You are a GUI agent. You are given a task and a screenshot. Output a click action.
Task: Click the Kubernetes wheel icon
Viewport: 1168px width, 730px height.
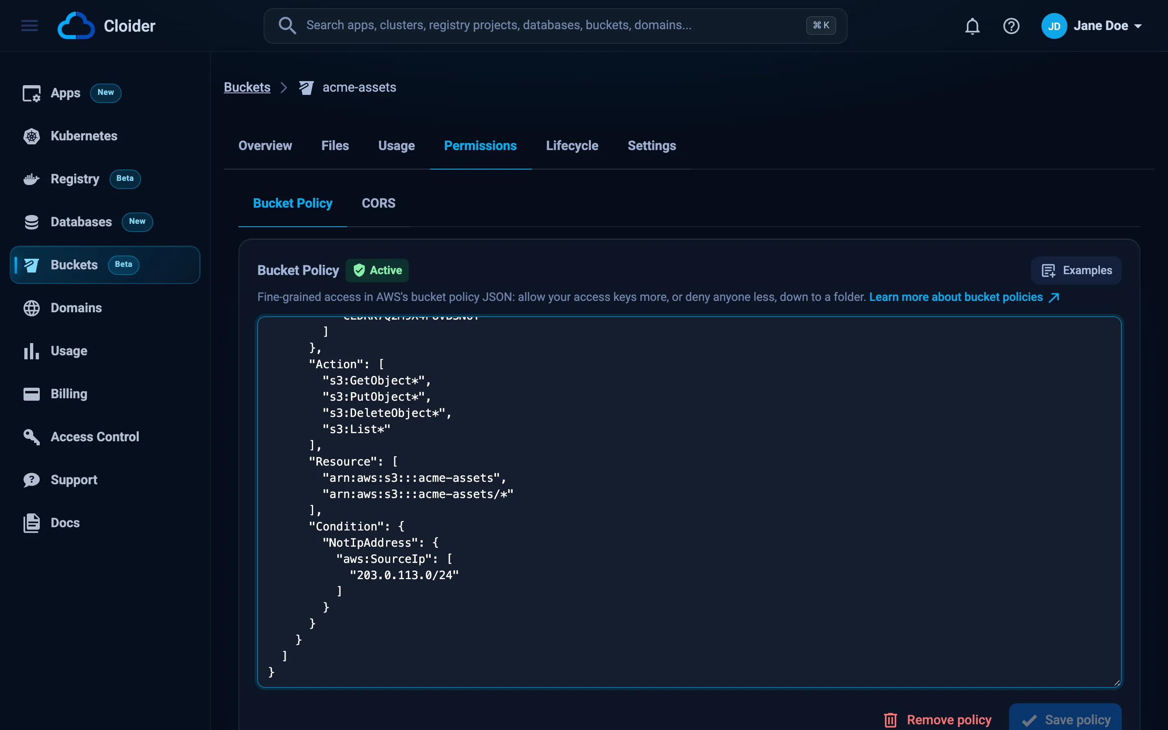point(32,136)
